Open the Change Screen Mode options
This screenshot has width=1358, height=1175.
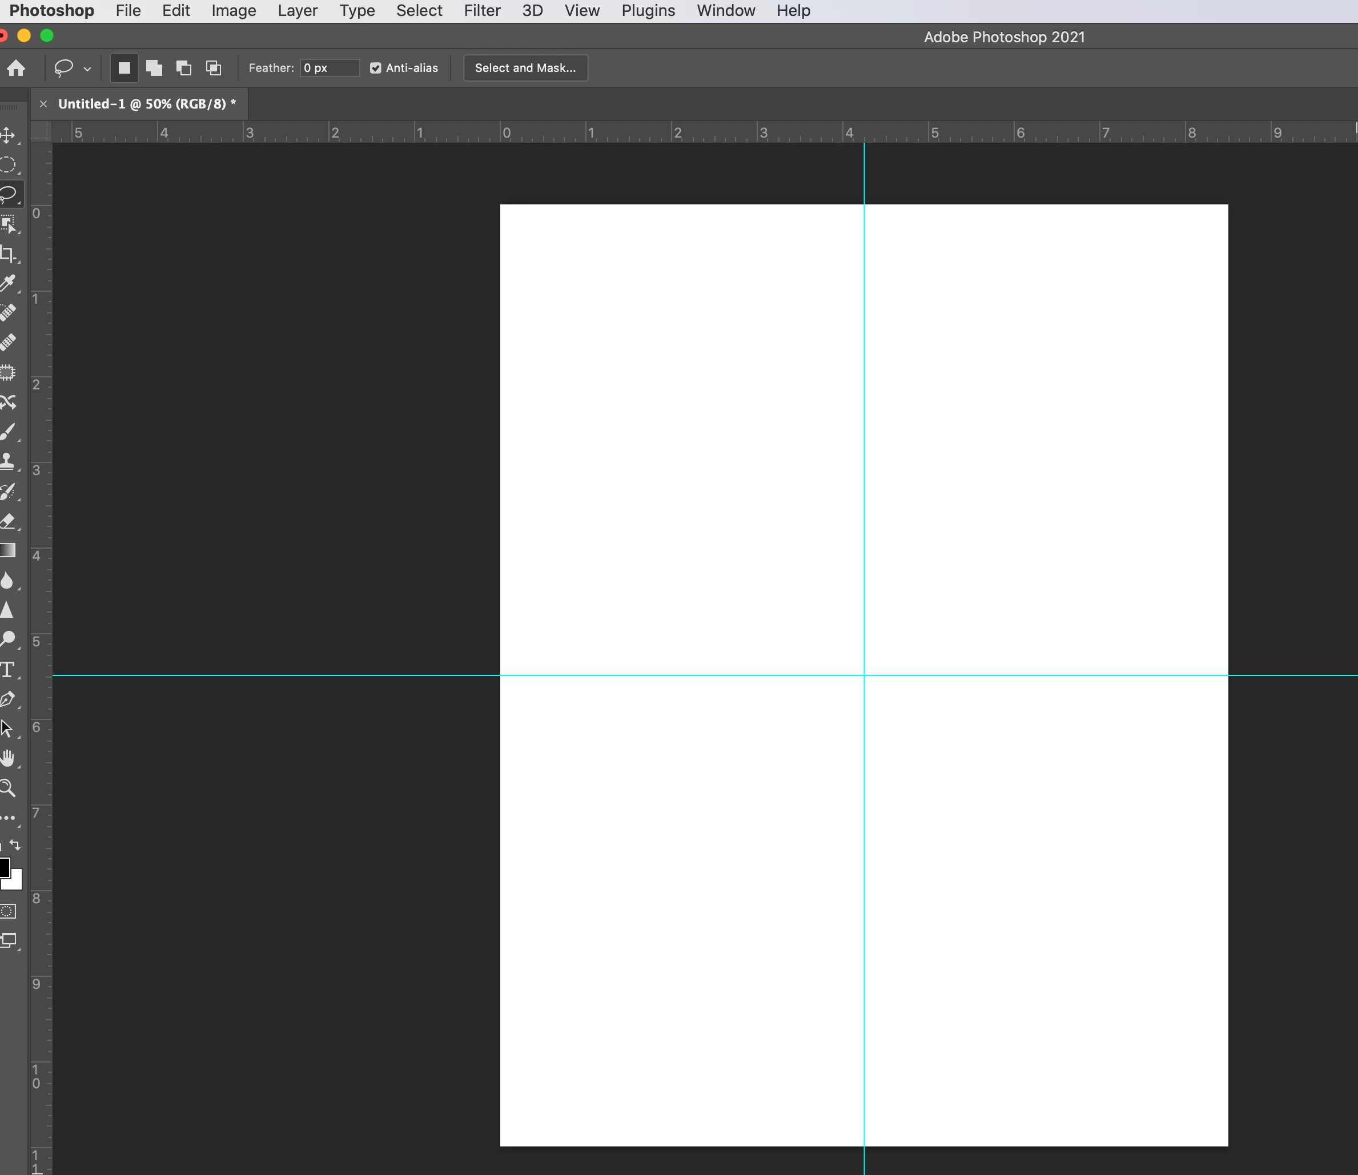[9, 940]
